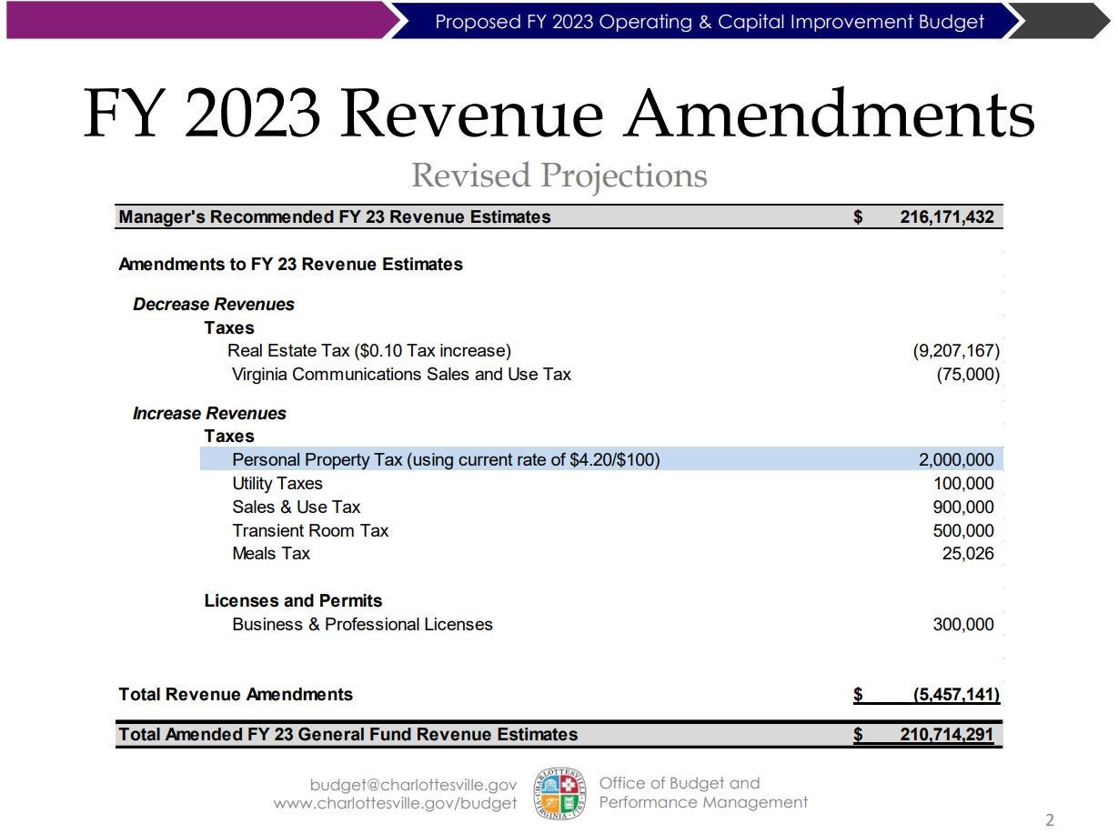This screenshot has height=834, width=1118.
Task: Select highlighted 'Personal Property Tax' row label
Action: 446,460
